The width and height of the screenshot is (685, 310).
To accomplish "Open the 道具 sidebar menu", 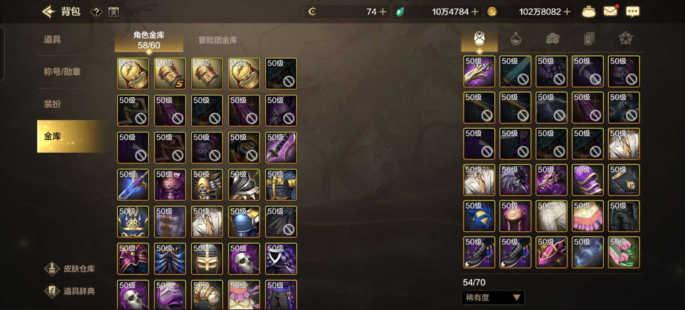I will (x=52, y=39).
